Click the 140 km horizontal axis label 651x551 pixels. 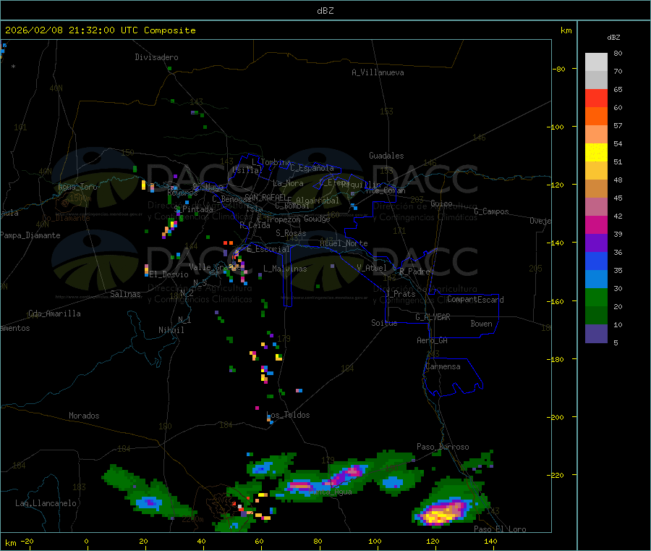490,541
